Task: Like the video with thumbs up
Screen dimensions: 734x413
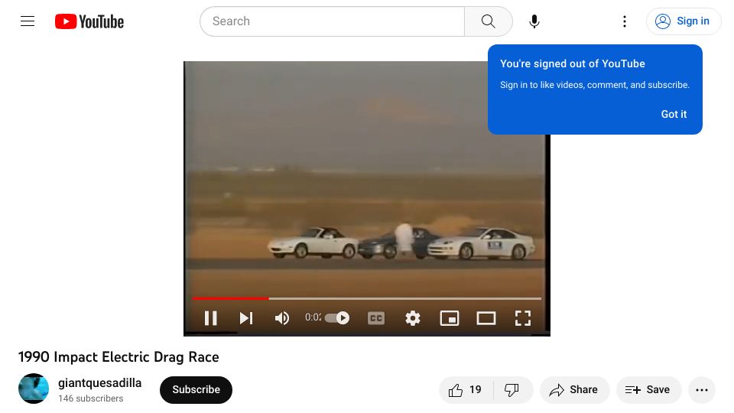Action: tap(466, 389)
